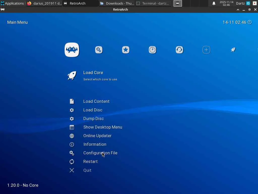This screenshot has height=194, width=258.
Task: Switch to the RetroArch taskbar button
Action: 81,3
